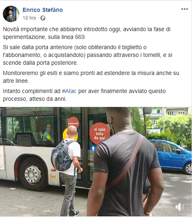Click the bus front wheel in the video
The height and width of the screenshot is (218, 192).
[x=33, y=173]
